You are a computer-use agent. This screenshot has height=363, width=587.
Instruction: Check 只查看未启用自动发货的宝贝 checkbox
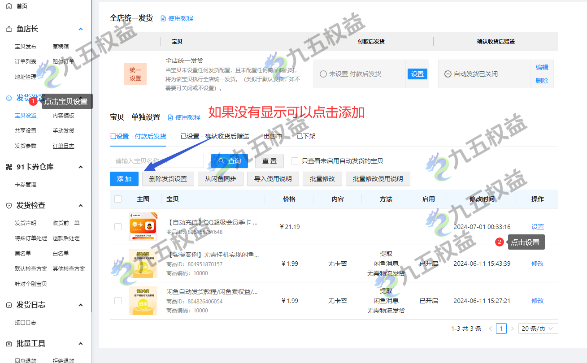click(x=295, y=161)
